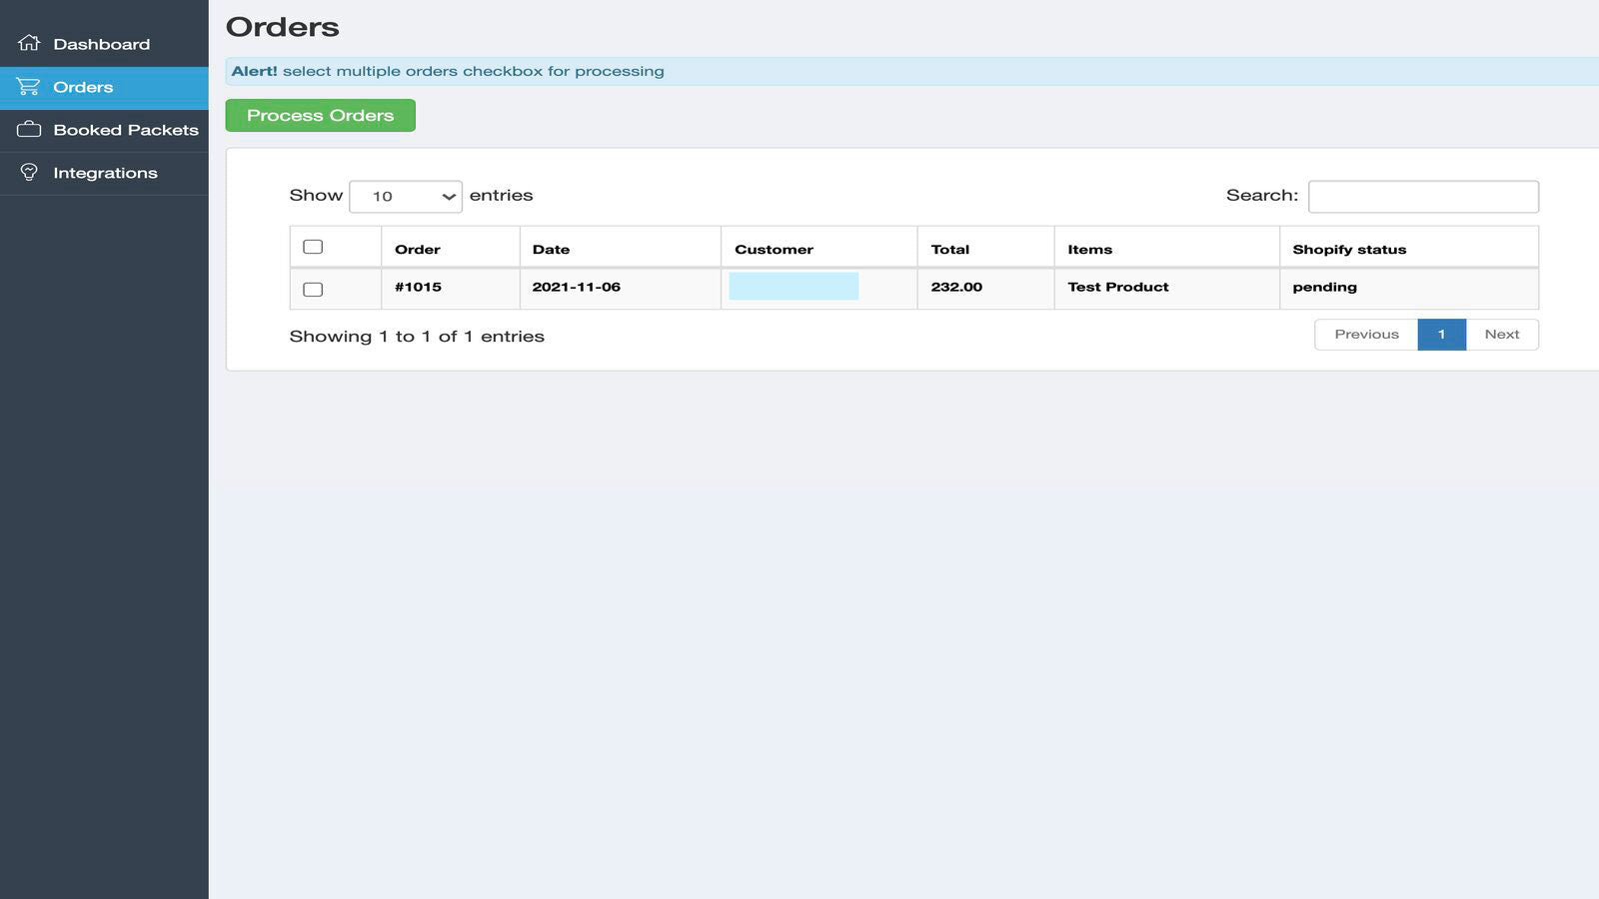Click the Booked Packets briefcase icon

[29, 130]
